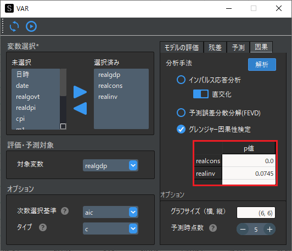Select 予測誤差分散分解(FEVD) radio option
Image resolution: width=292 pixels, height=251 pixels.
pyautogui.click(x=181, y=113)
